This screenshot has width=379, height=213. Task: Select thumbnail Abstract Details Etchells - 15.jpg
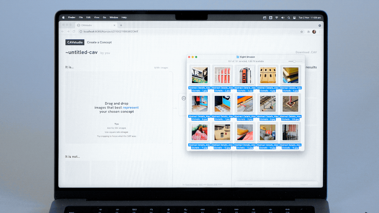tap(290, 132)
